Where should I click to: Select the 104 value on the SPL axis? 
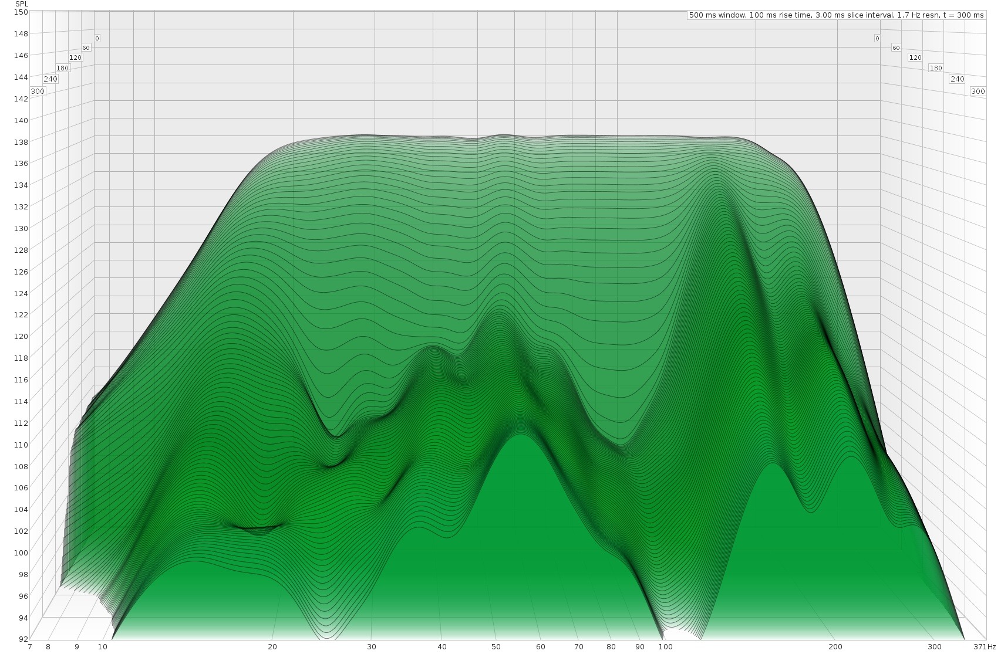21,510
